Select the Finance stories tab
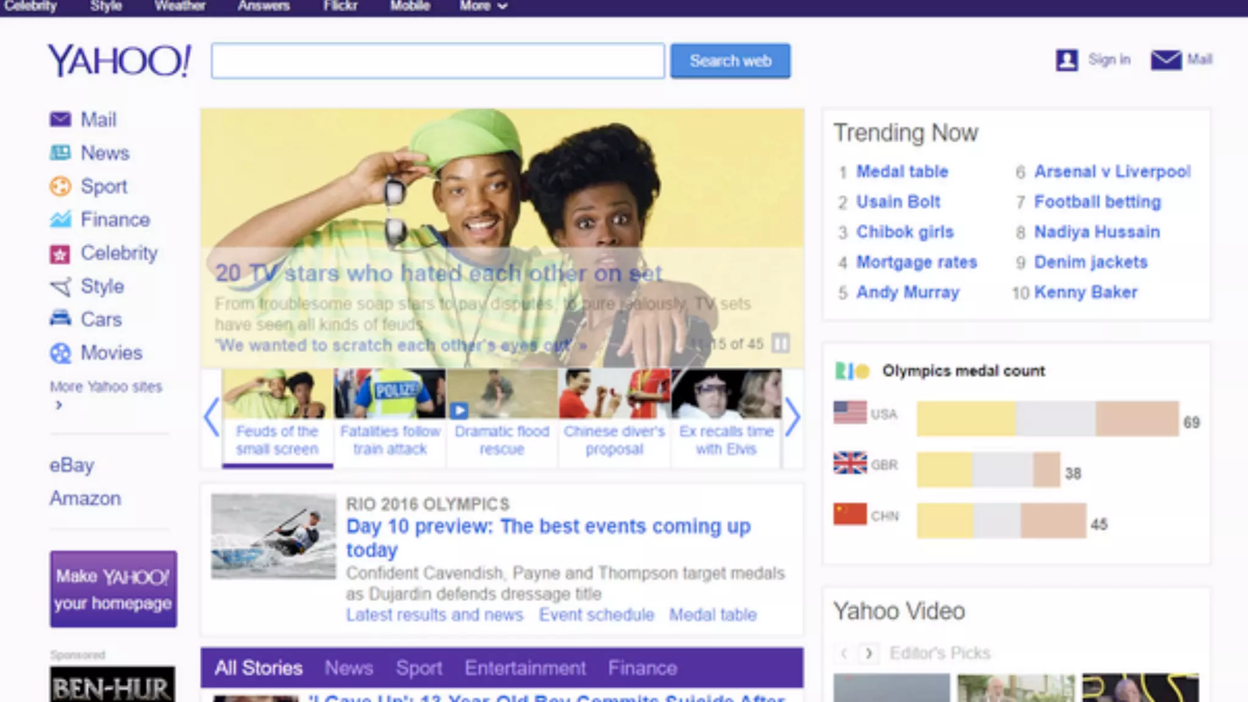Viewport: 1248px width, 702px height. (x=642, y=668)
